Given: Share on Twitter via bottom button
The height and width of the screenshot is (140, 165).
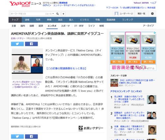Looking at the screenshot, I should click(x=17, y=136).
